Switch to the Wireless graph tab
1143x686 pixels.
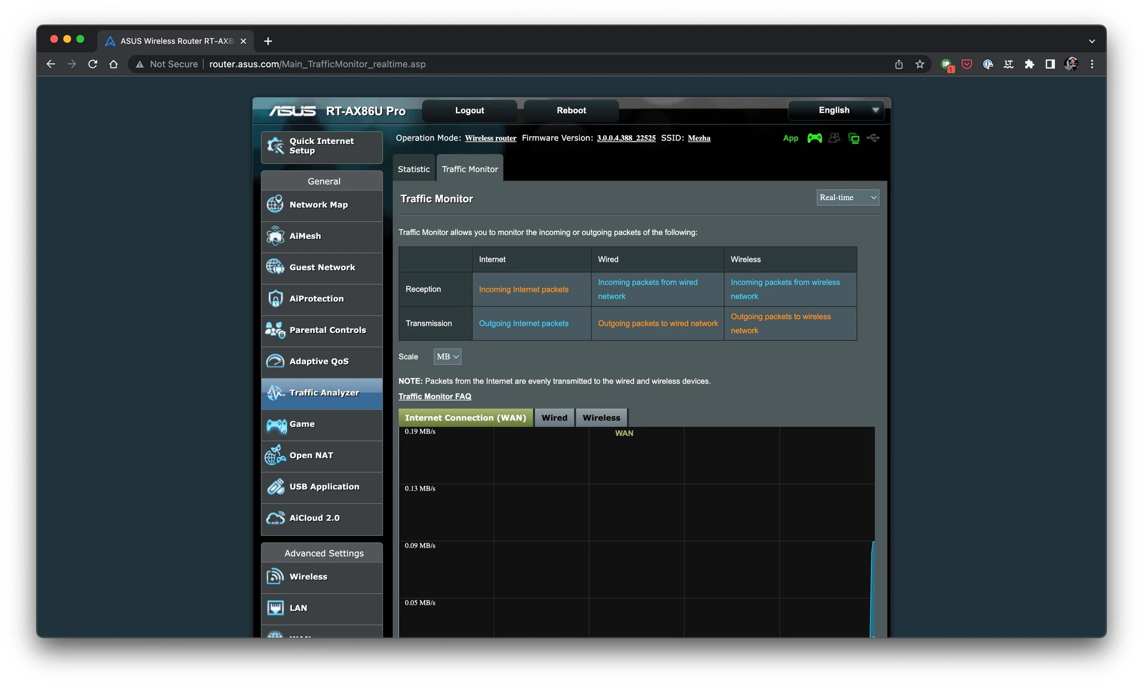point(601,418)
